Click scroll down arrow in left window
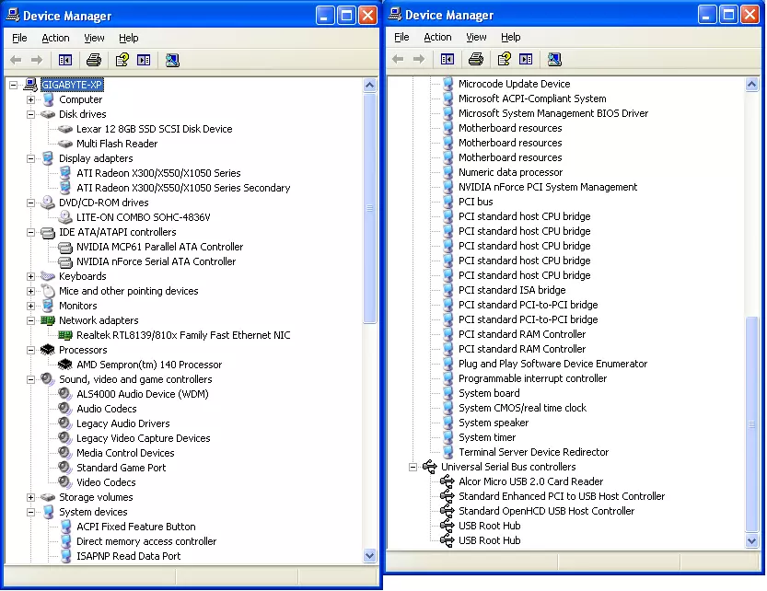Viewport: 767px width, 591px height. coord(370,556)
